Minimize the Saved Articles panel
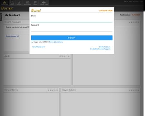Screen dimensions: 145x116 [x=136, y=90]
